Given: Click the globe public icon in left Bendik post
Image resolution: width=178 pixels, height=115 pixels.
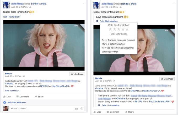Looking at the screenshot, I should click(24, 76).
